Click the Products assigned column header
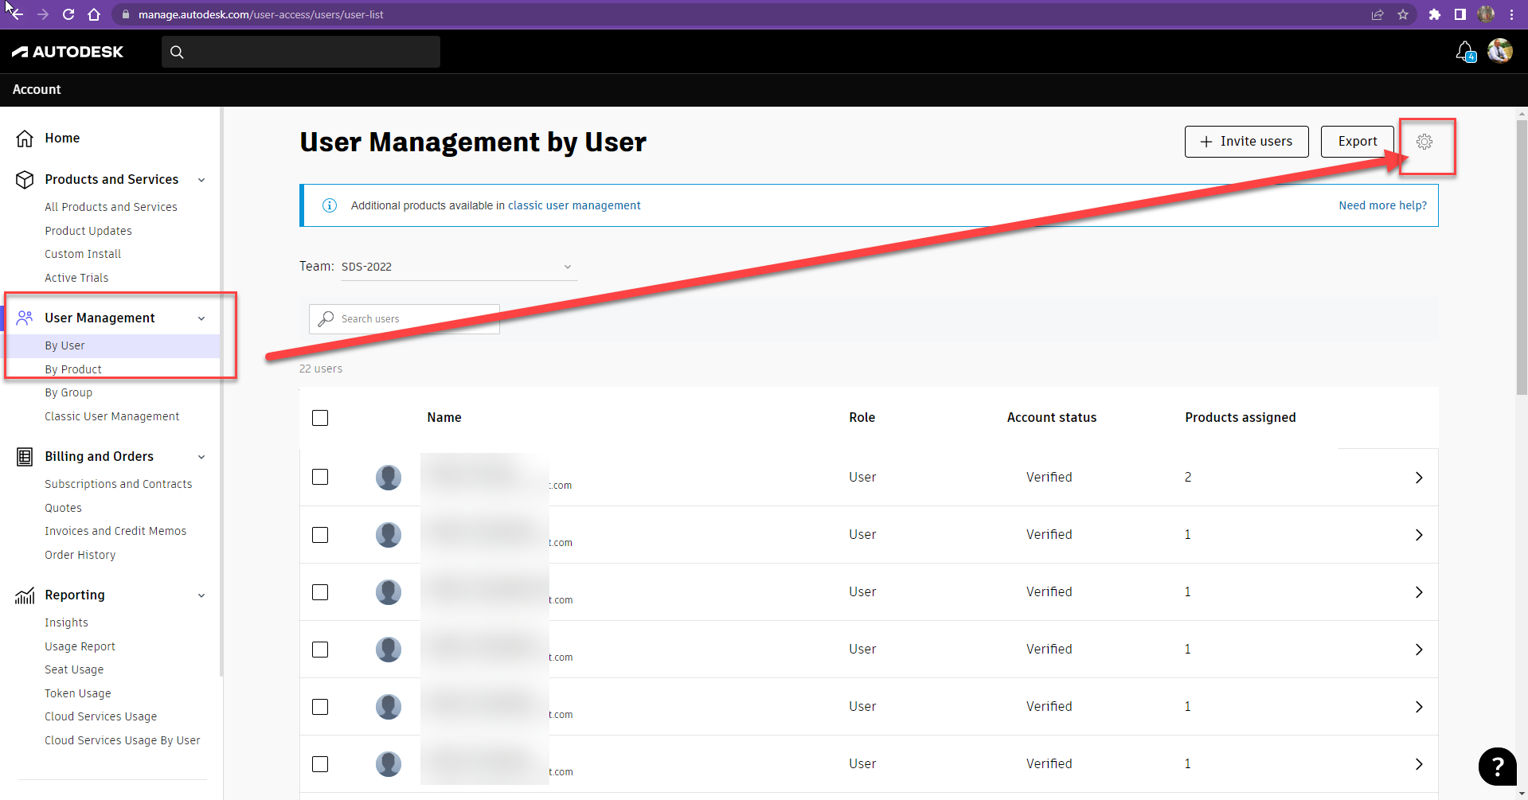This screenshot has height=800, width=1528. coord(1240,418)
